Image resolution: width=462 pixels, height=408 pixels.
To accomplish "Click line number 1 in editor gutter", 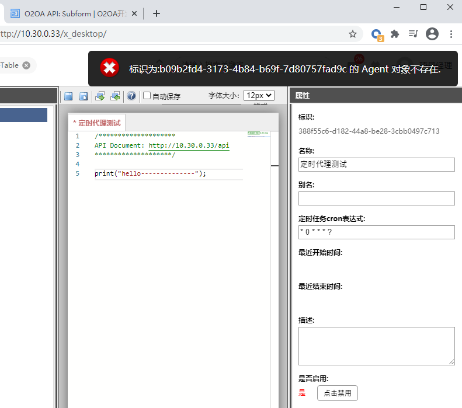I will (x=78, y=136).
